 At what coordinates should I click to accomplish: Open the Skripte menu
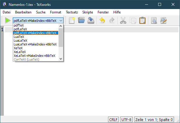point(88,12)
